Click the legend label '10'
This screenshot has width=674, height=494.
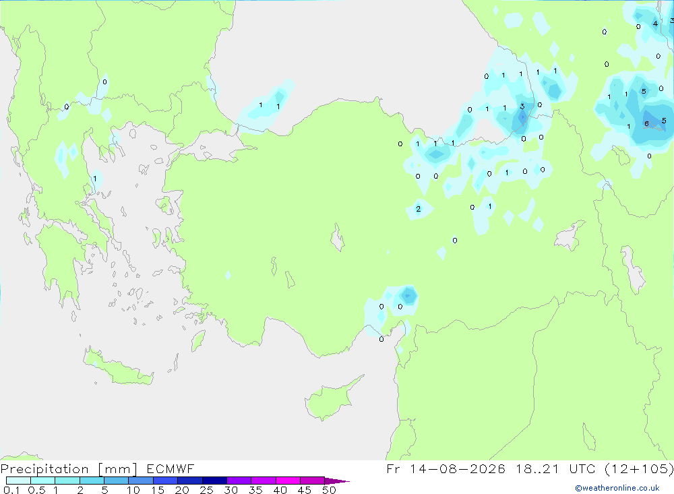[x=133, y=490]
